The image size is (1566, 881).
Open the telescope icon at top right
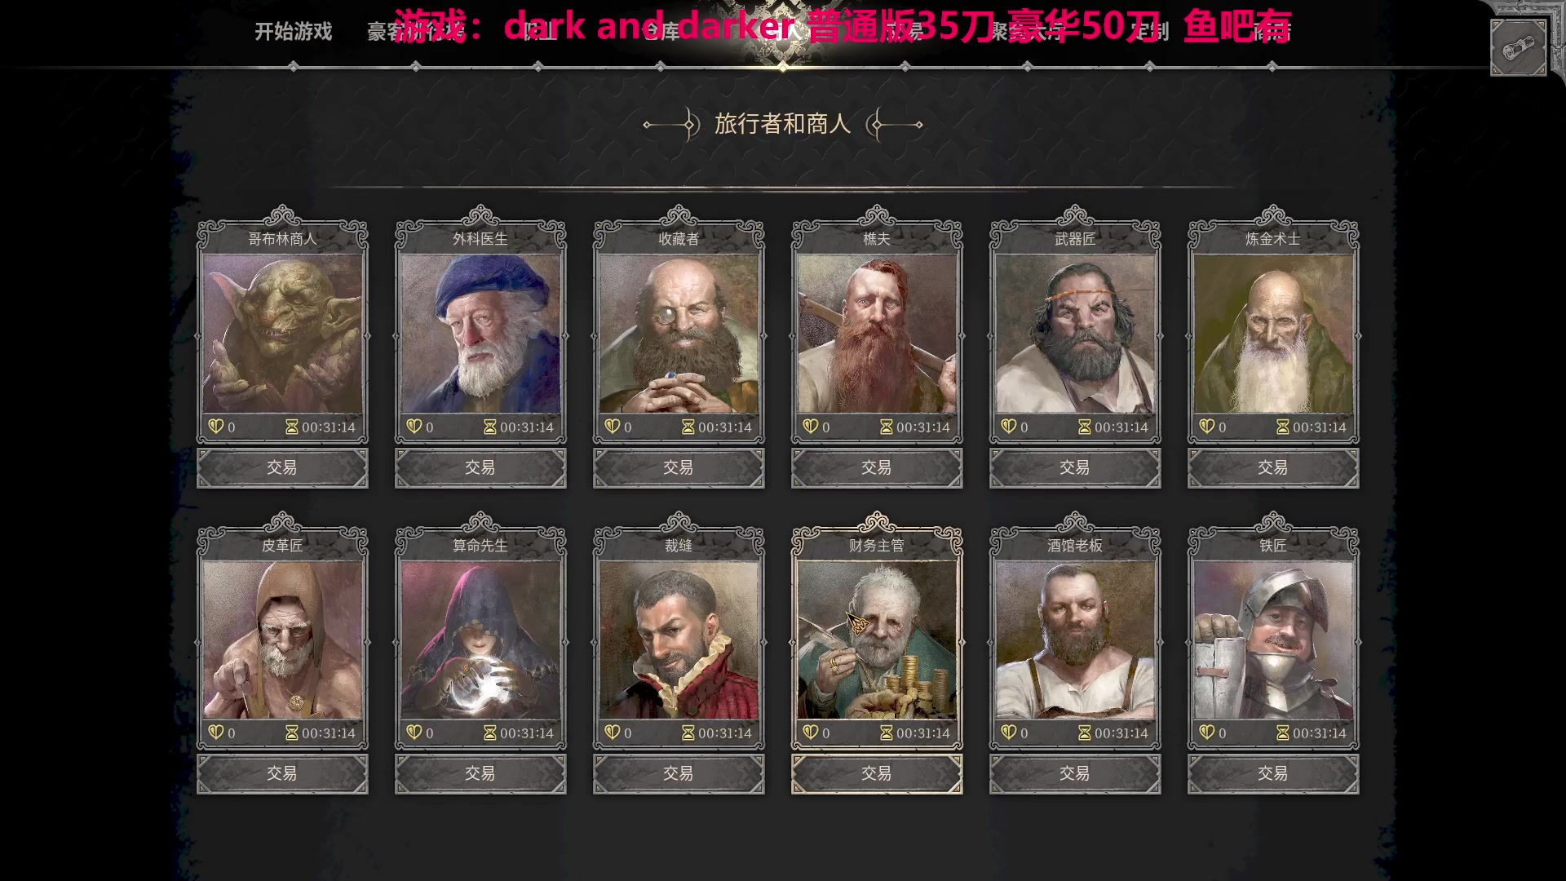tap(1518, 49)
